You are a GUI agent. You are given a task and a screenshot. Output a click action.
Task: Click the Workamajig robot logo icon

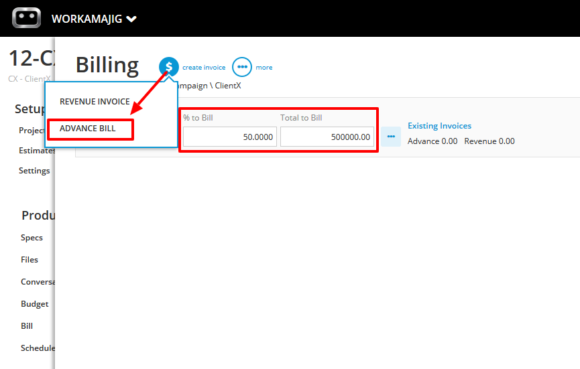(x=26, y=17)
